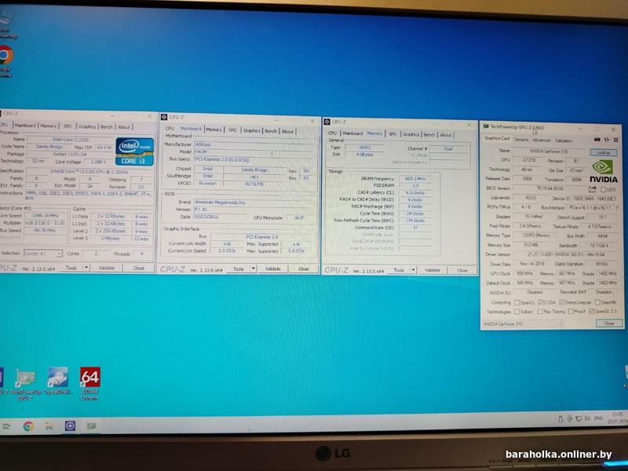The width and height of the screenshot is (628, 471).
Task: Click volume icon in system tray
Action: coord(587,418)
